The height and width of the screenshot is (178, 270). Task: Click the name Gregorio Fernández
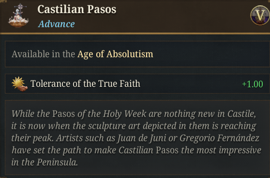click(x=219, y=138)
